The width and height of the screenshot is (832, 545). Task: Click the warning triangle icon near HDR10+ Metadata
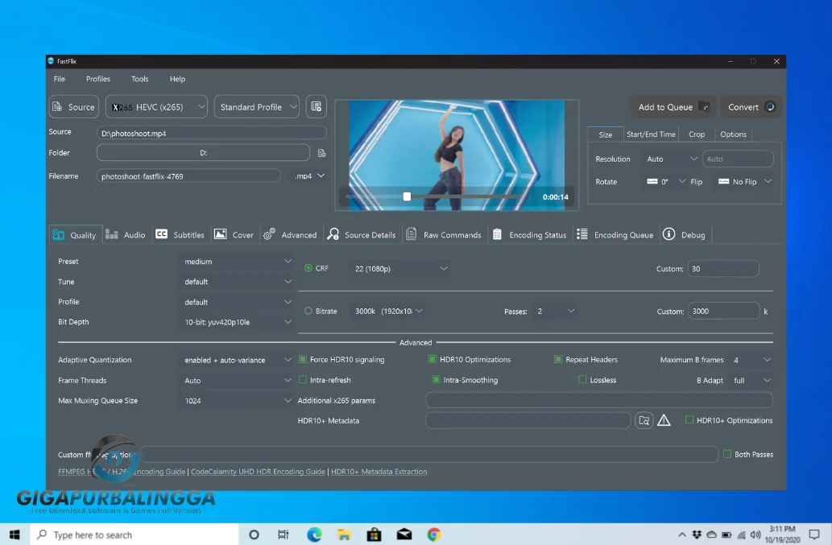664,420
